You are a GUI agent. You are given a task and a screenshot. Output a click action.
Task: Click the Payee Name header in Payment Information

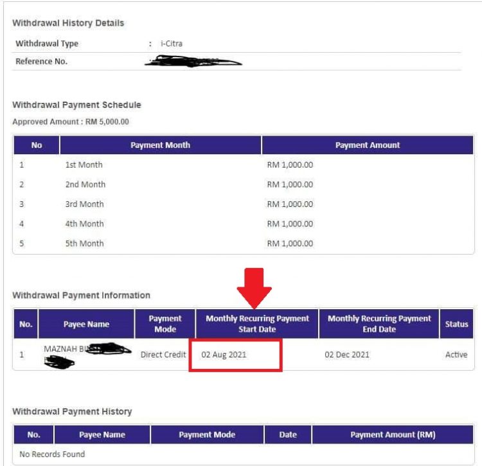pyautogui.click(x=86, y=324)
